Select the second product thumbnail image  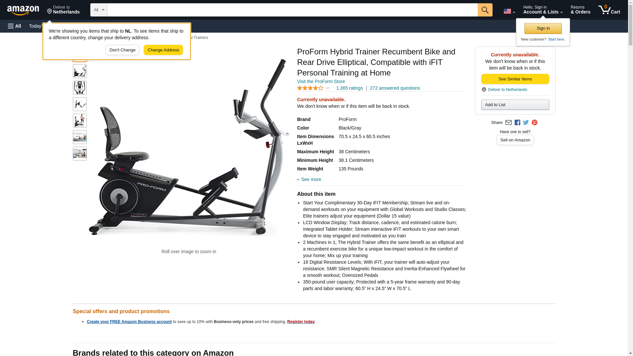pyautogui.click(x=79, y=71)
